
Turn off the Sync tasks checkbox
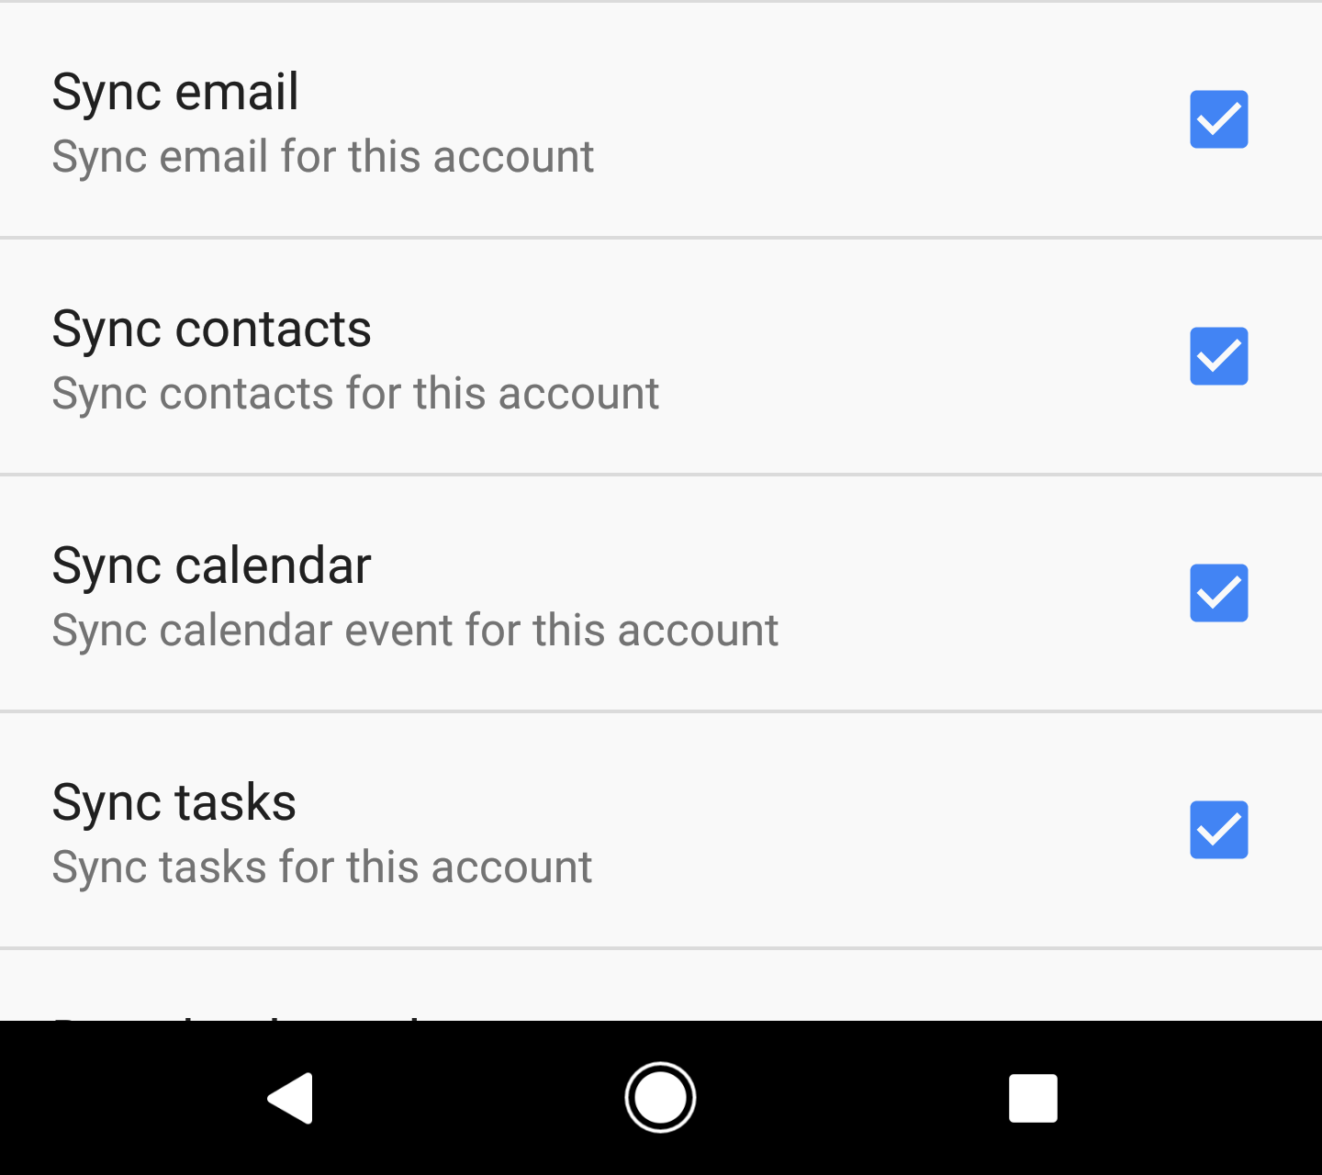(x=1218, y=830)
